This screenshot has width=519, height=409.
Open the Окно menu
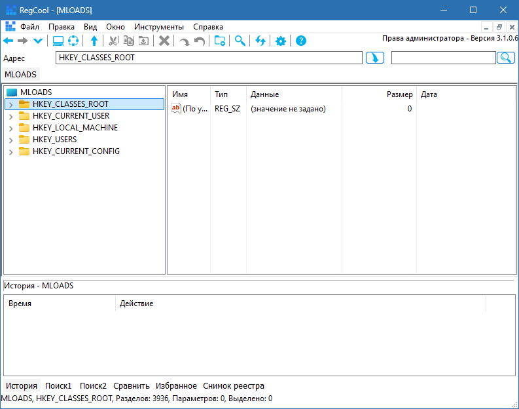pyautogui.click(x=115, y=27)
